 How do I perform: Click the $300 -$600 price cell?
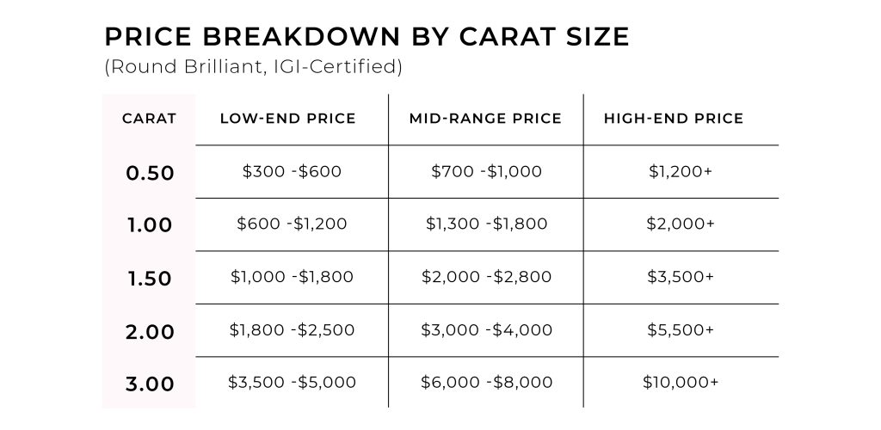click(x=292, y=171)
